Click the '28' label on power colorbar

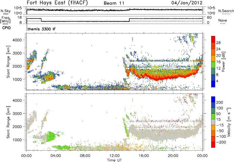tap(218, 43)
